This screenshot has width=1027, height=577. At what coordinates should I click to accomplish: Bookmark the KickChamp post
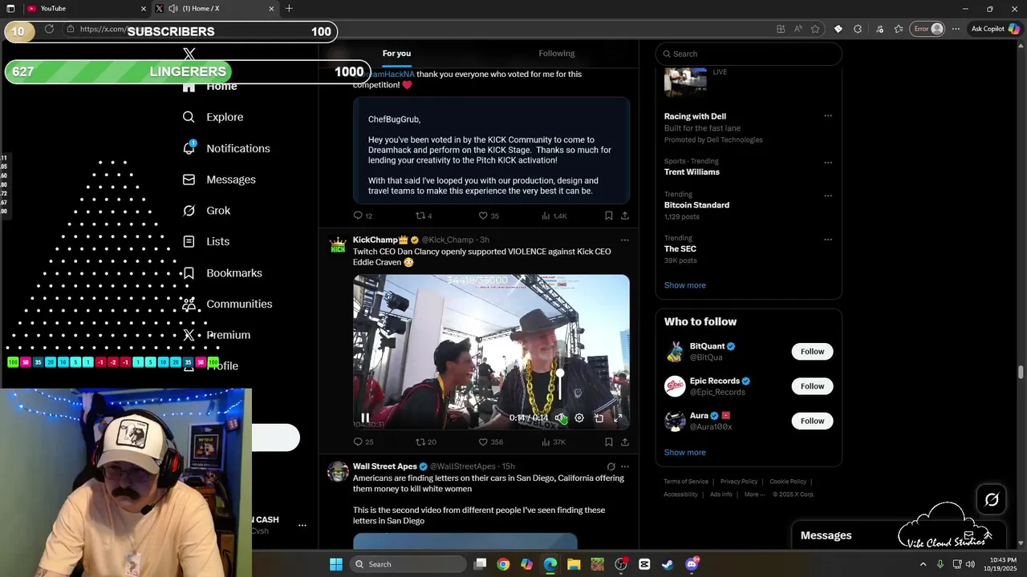[609, 442]
